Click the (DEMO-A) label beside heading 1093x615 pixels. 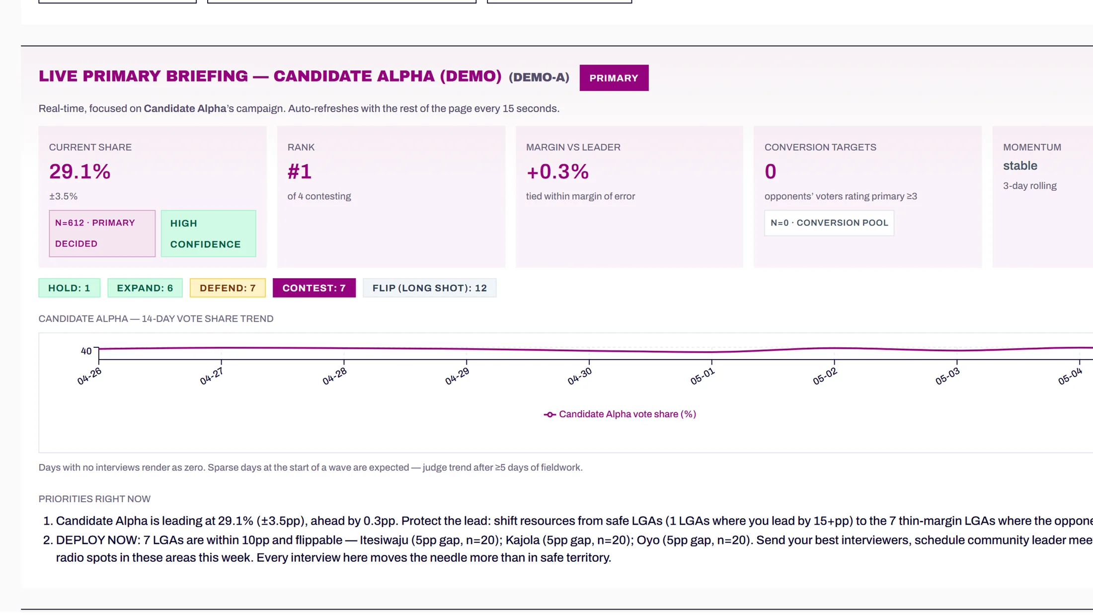[539, 77]
